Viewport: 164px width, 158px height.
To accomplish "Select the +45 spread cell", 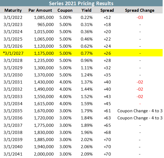I will 107,104.
